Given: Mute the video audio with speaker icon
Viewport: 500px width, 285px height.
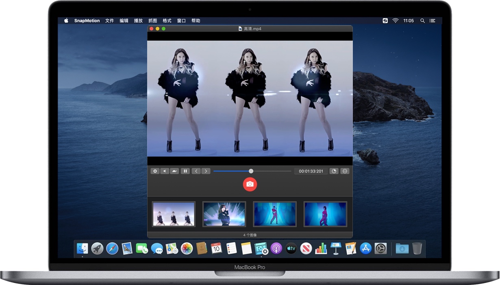Looking at the screenshot, I should click(165, 171).
